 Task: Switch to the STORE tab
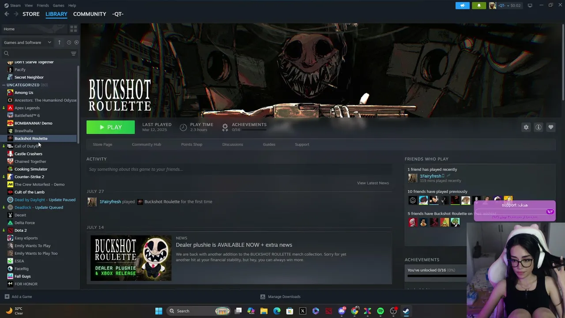click(x=31, y=14)
